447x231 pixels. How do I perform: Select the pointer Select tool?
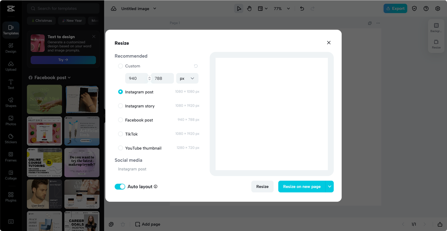(x=239, y=9)
